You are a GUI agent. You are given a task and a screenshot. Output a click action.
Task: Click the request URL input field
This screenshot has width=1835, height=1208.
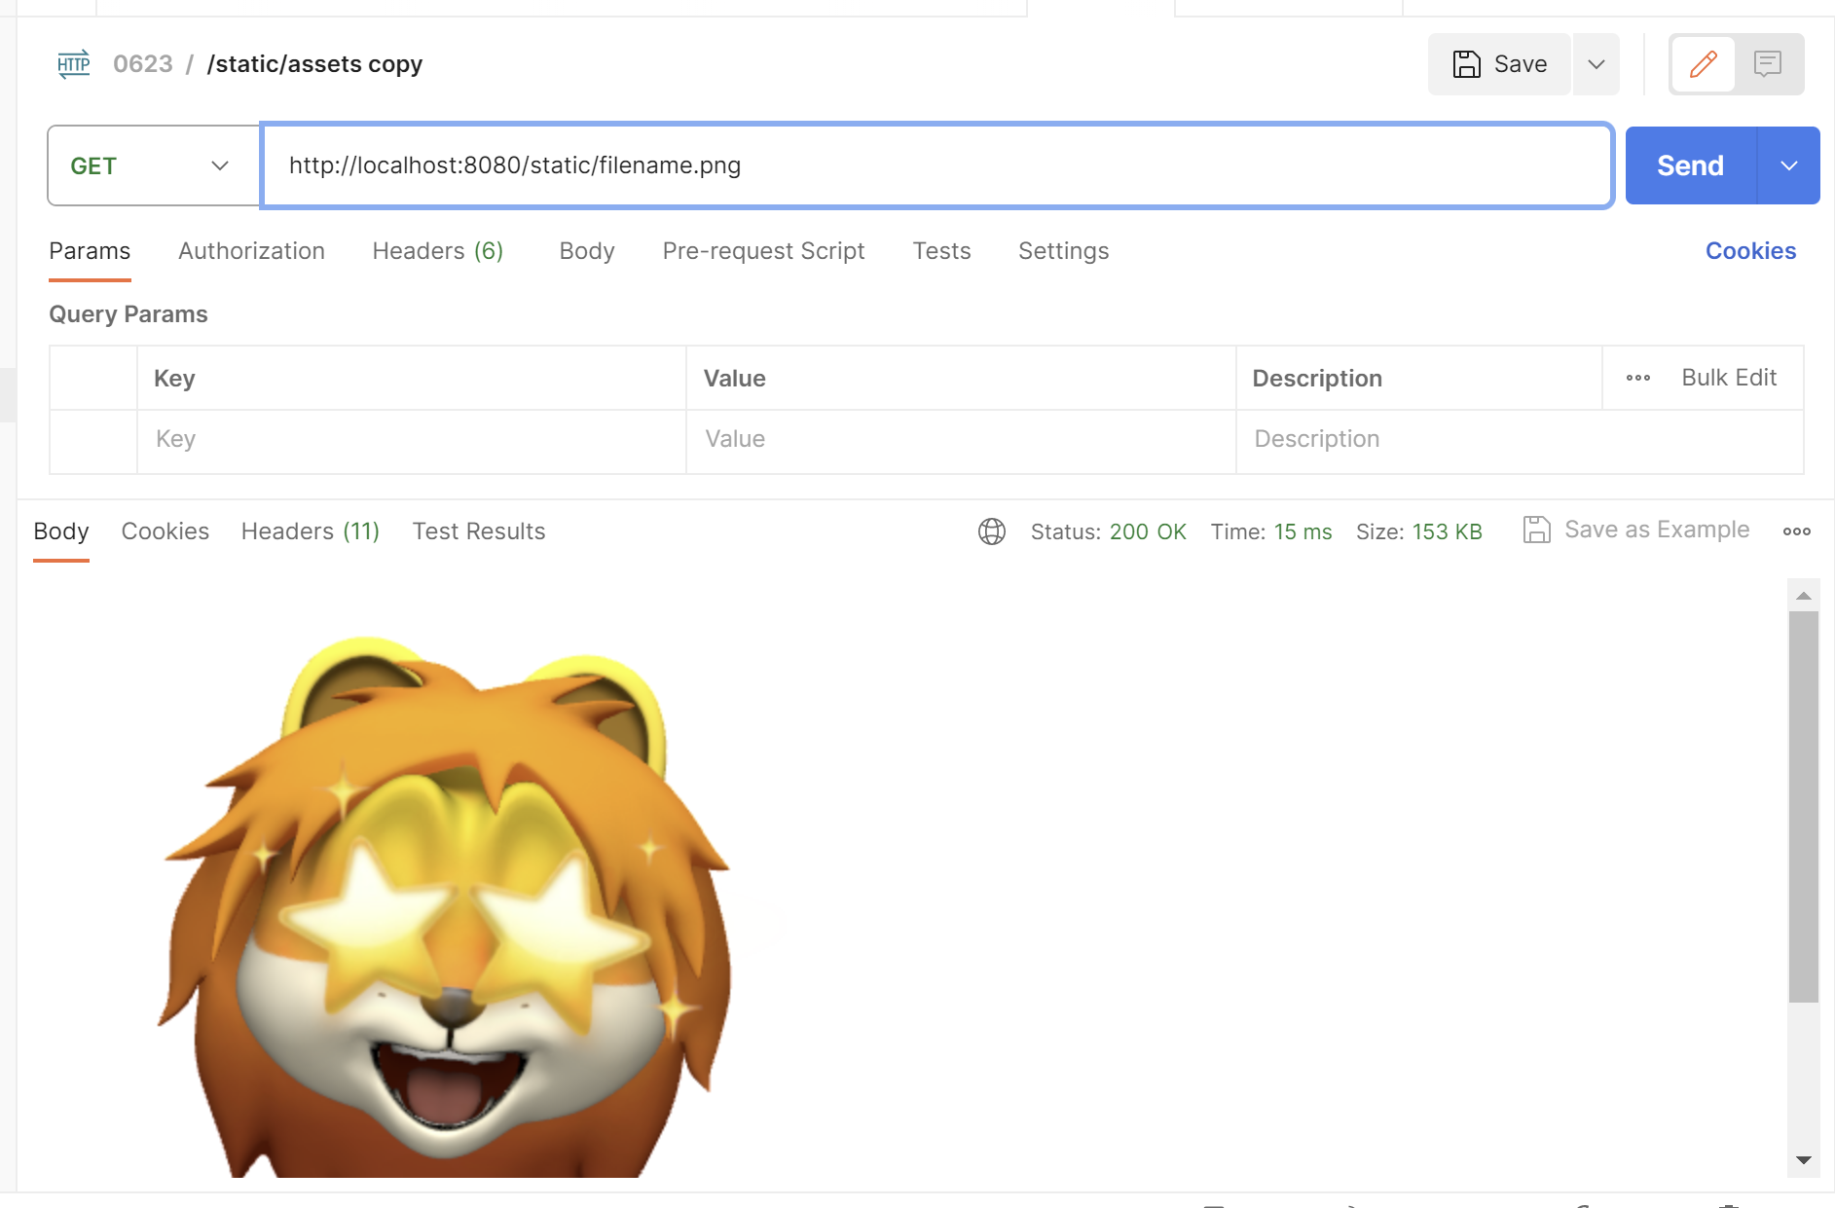click(x=937, y=165)
